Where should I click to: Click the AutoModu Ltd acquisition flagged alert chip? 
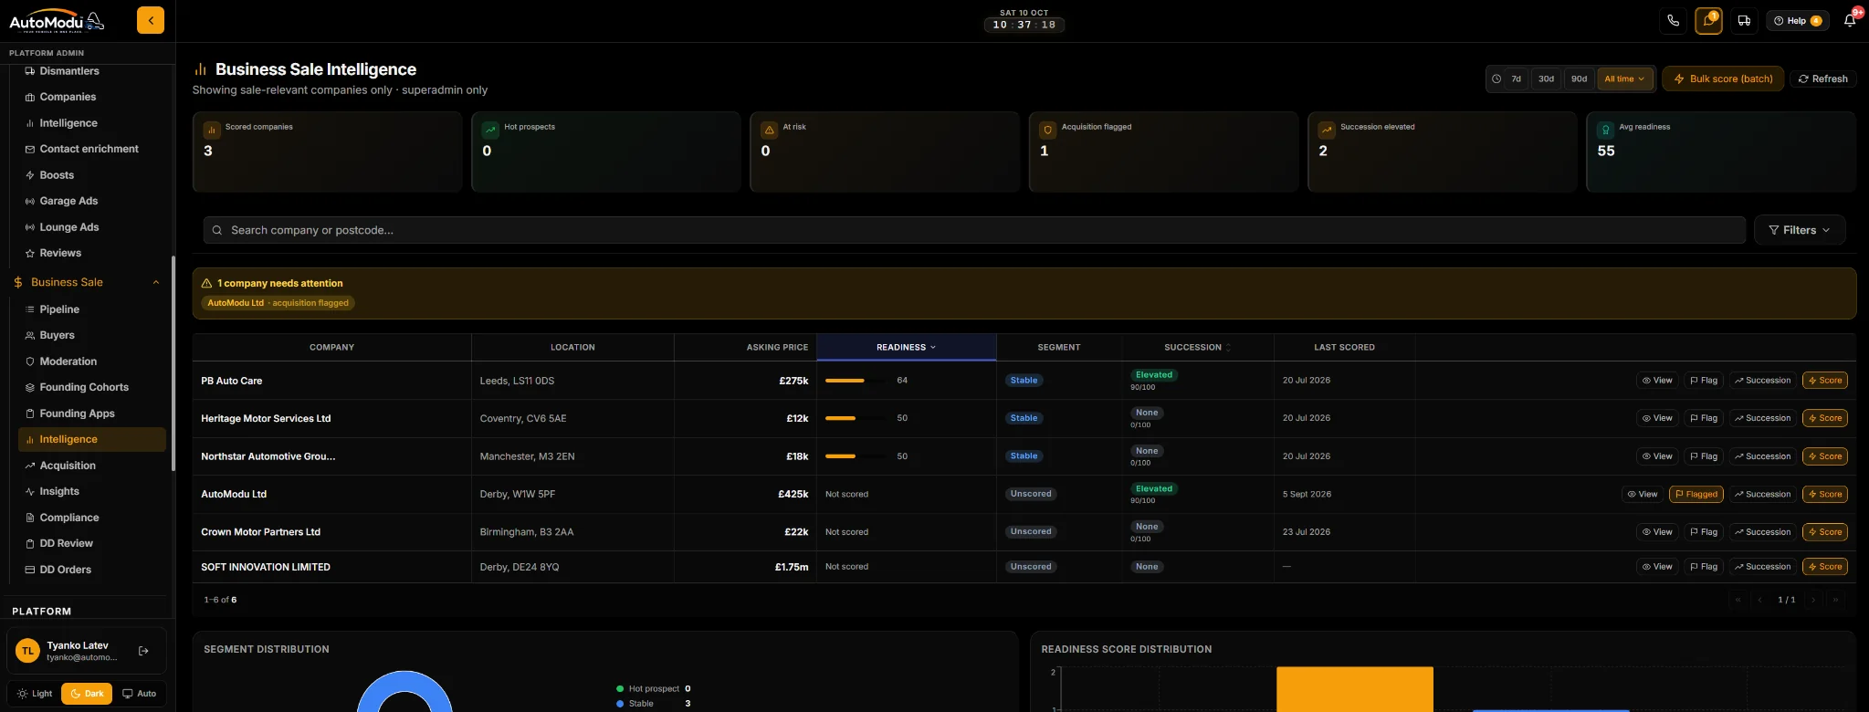[278, 303]
